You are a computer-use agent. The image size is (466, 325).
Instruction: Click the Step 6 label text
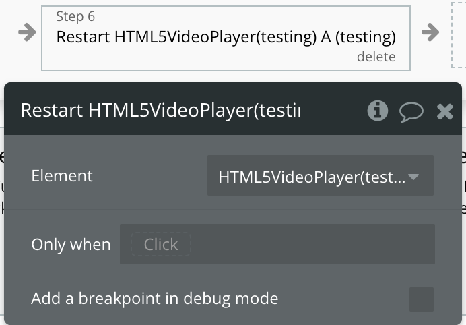tap(75, 16)
